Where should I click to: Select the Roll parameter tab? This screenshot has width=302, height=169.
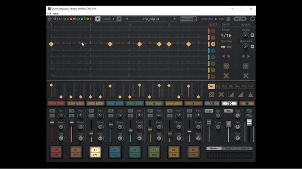[x=225, y=86]
